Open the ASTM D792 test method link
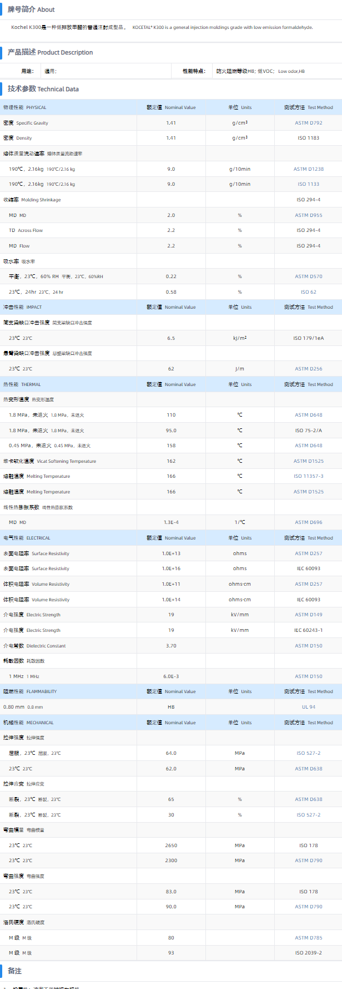The height and width of the screenshot is (989, 342). (x=308, y=123)
